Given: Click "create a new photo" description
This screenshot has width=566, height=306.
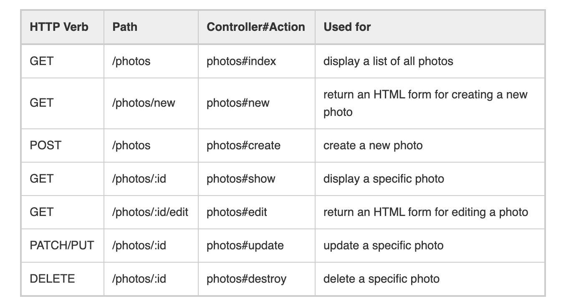Looking at the screenshot, I should pos(373,145).
